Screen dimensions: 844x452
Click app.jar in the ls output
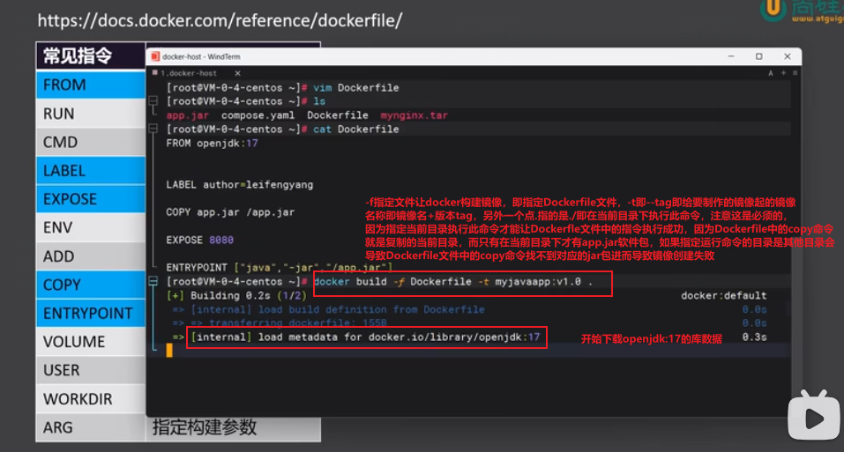187,115
